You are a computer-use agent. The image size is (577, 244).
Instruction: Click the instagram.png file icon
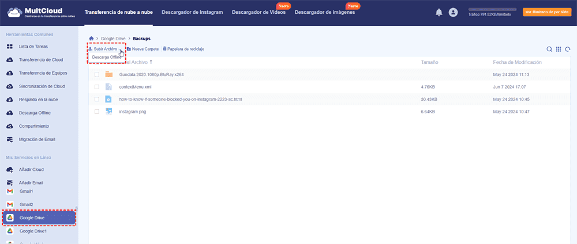pyautogui.click(x=108, y=112)
